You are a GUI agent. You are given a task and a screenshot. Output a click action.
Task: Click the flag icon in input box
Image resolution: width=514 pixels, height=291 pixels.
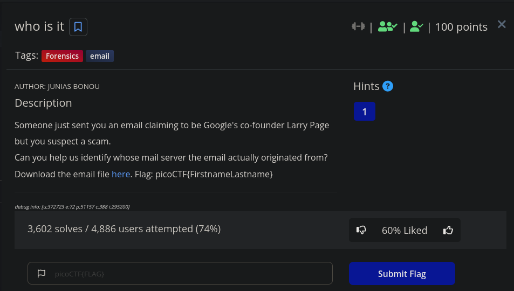click(x=42, y=273)
